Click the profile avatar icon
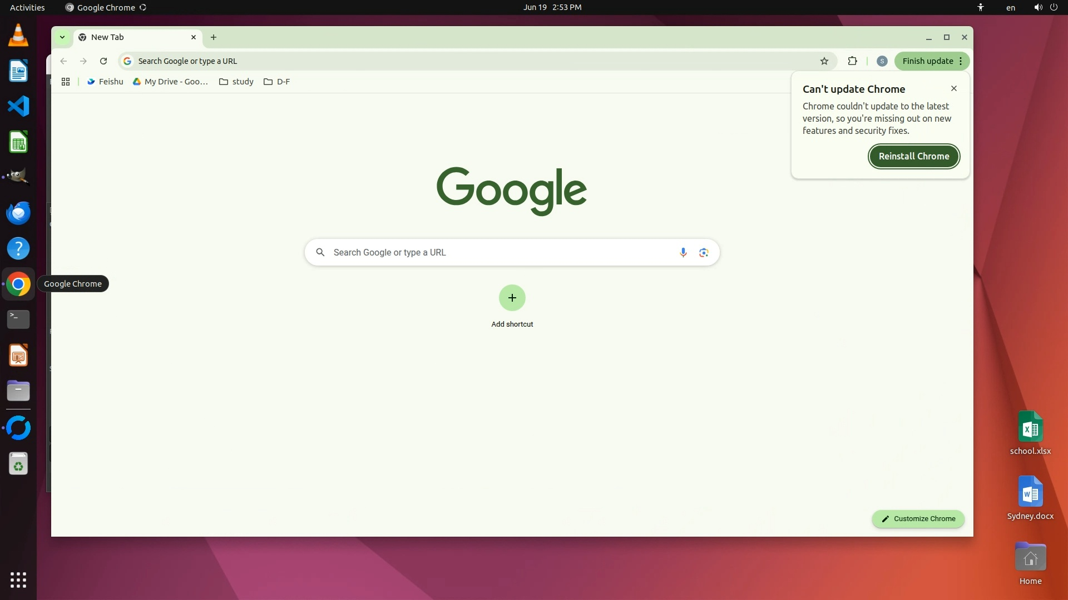This screenshot has height=600, width=1068. [882, 61]
